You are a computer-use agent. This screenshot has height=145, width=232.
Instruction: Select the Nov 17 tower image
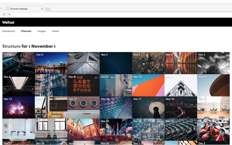[x=148, y=107]
